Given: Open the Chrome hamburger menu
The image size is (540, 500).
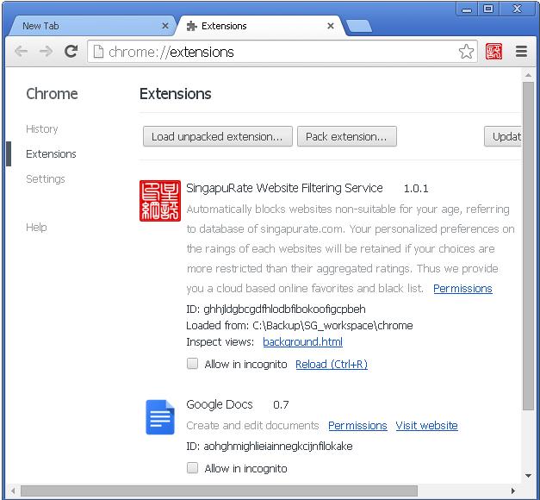Looking at the screenshot, I should pyautogui.click(x=521, y=52).
